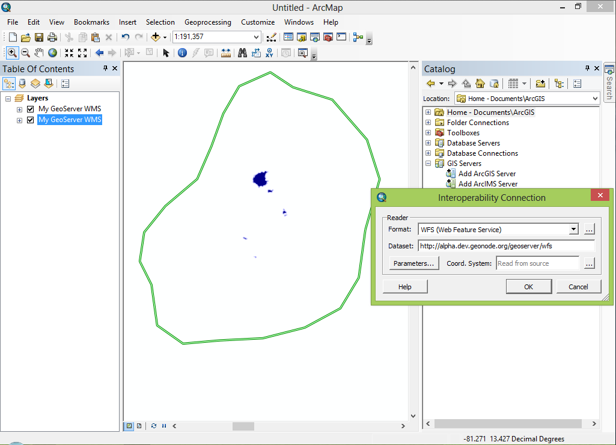Screen dimensions: 616x445
Task: Switch to List By Selection
Action: point(49,84)
